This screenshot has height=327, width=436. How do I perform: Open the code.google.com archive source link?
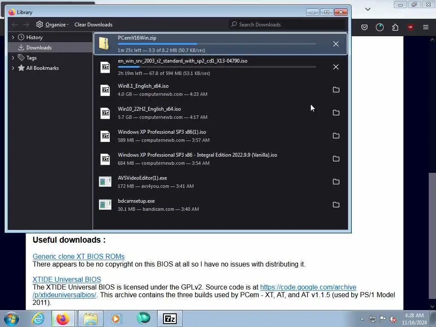click(x=308, y=287)
